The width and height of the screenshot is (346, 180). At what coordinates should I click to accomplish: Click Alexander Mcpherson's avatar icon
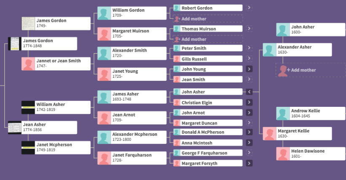104,137
